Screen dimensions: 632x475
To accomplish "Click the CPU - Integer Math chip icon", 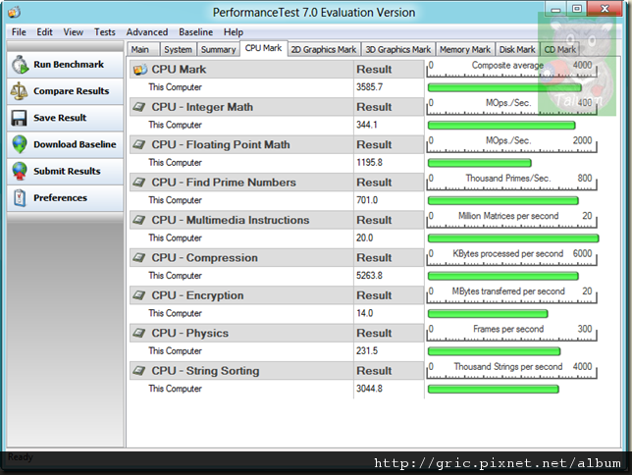I will point(139,107).
